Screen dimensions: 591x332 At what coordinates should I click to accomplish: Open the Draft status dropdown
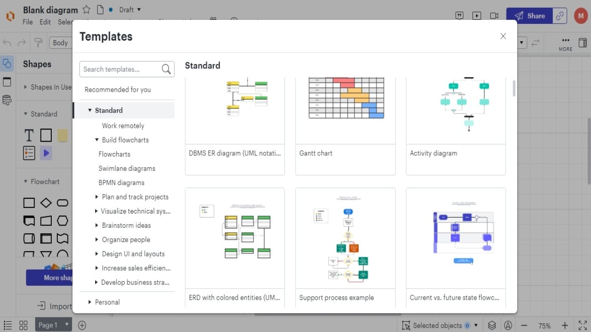[130, 10]
